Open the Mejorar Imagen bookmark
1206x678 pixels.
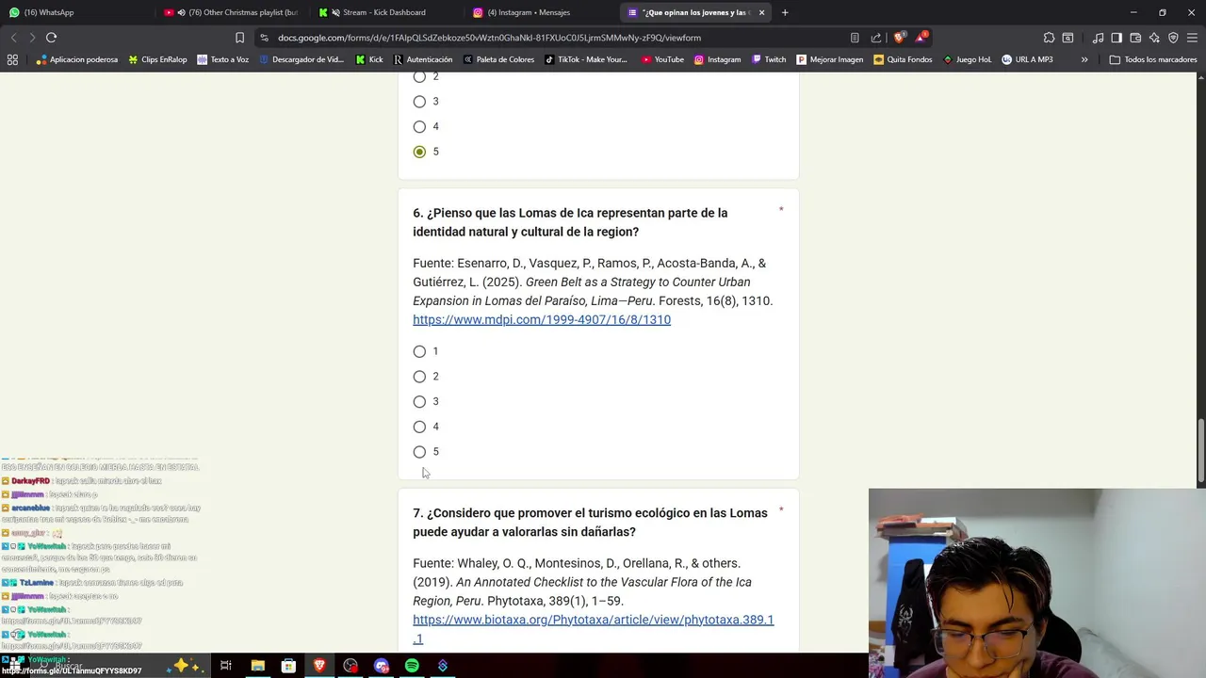pyautogui.click(x=830, y=59)
